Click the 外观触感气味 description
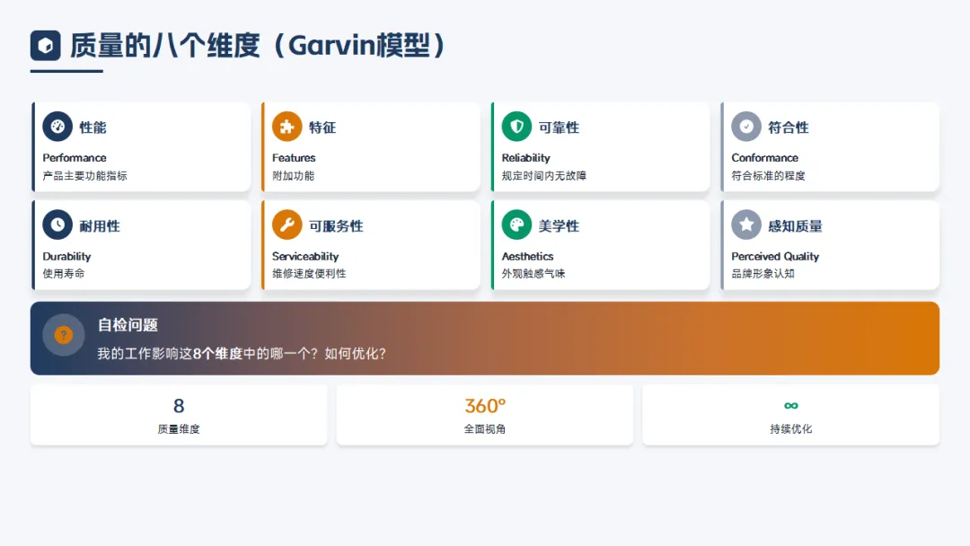This screenshot has width=970, height=546. coord(533,273)
